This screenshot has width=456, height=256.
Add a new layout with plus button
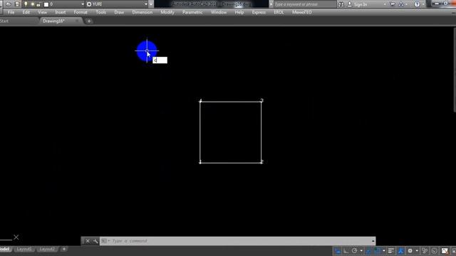point(64,249)
